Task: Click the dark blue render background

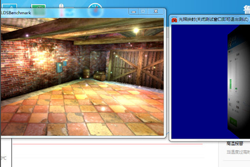Action: [x=199, y=82]
